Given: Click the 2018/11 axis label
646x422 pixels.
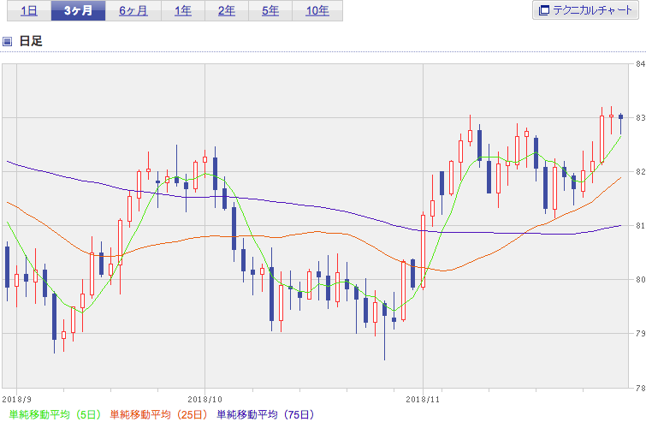Looking at the screenshot, I should pyautogui.click(x=423, y=400).
